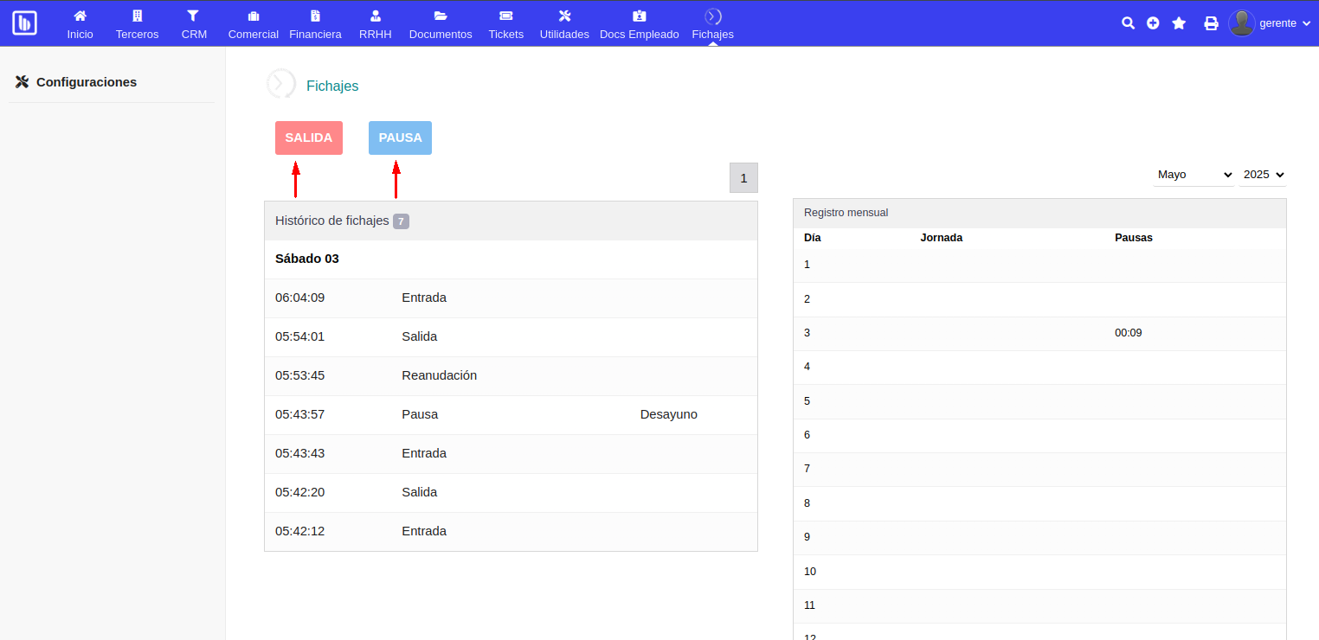
Task: Click the Dolibarr logo icon
Action: click(x=24, y=23)
